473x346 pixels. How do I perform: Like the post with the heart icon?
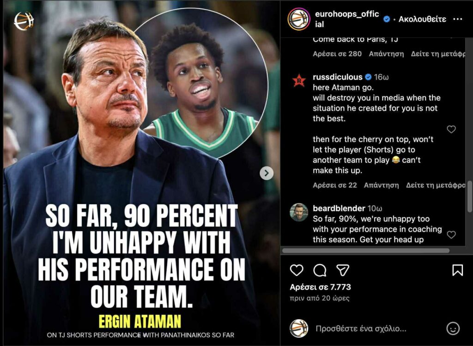click(297, 270)
